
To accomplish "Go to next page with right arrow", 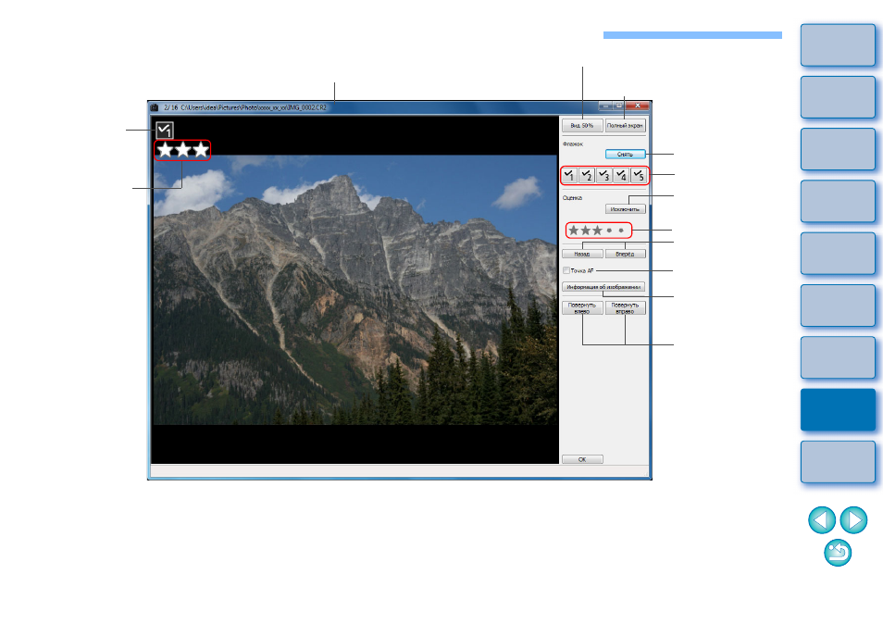I will click(853, 519).
